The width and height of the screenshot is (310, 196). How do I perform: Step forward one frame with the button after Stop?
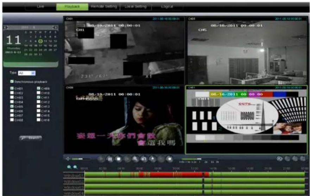(x=127, y=159)
